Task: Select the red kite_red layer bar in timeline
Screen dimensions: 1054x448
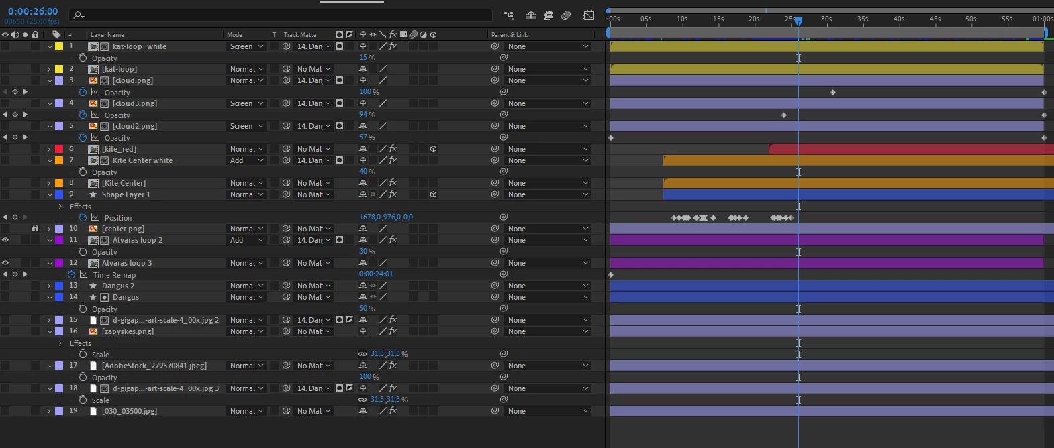Action: 911,149
